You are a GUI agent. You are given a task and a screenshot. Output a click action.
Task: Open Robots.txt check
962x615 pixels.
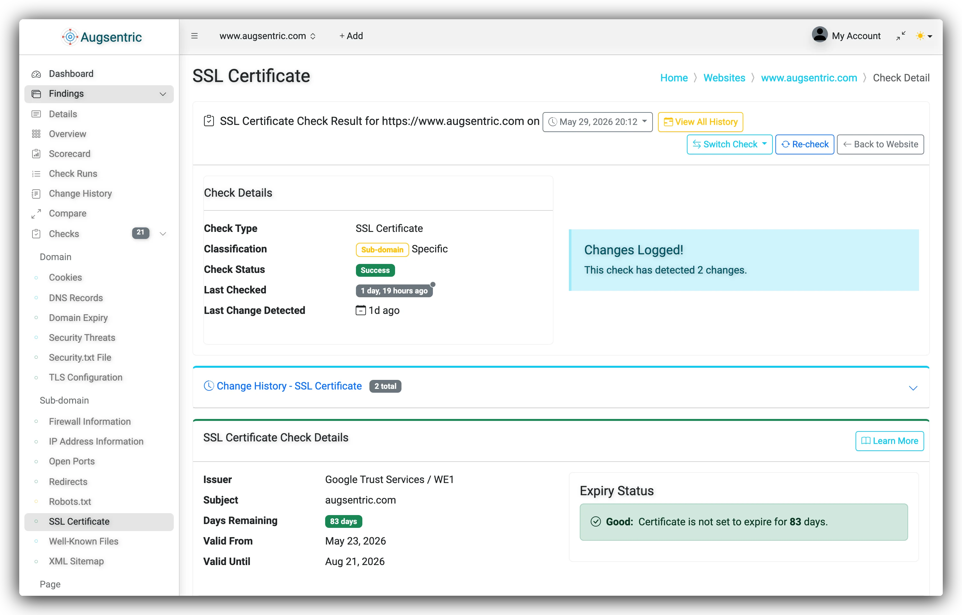(x=99, y=502)
